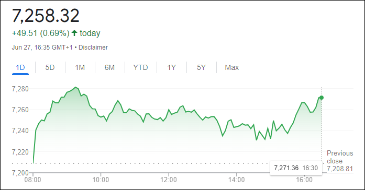The width and height of the screenshot is (365, 190).
Task: Show the 6M chart range
Action: (109, 67)
